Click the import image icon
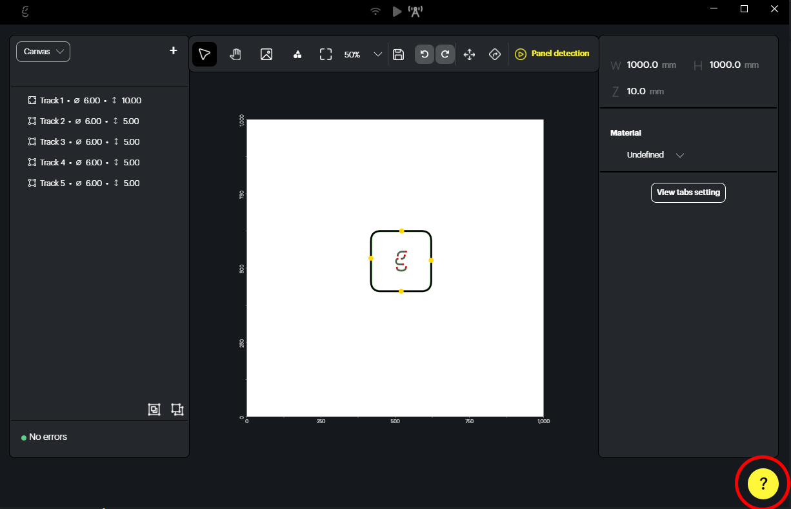 pyautogui.click(x=266, y=54)
